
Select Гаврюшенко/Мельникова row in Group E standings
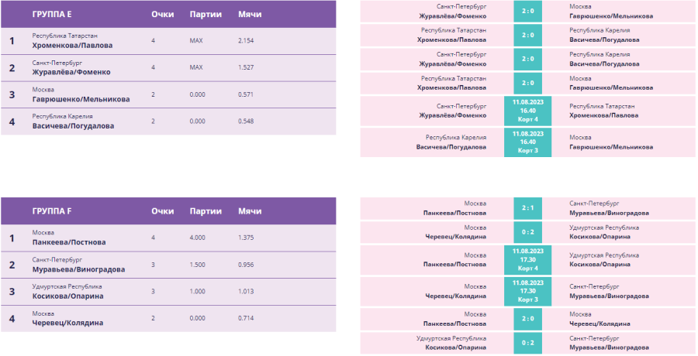click(x=81, y=99)
